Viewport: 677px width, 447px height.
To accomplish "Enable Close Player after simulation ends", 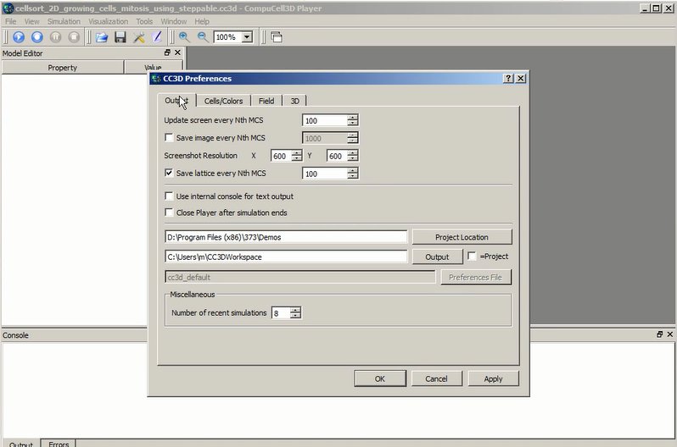I will [x=169, y=212].
